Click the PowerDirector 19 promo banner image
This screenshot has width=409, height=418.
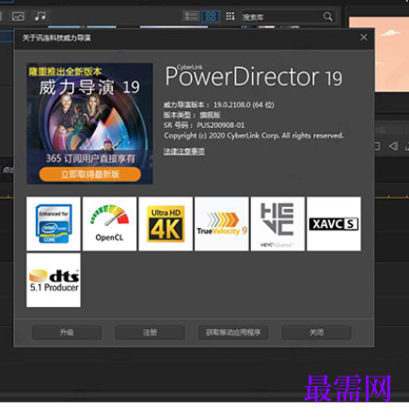[x=90, y=123]
